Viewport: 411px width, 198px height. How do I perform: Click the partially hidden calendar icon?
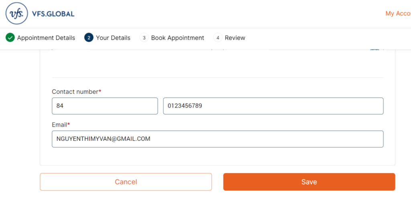click(375, 50)
